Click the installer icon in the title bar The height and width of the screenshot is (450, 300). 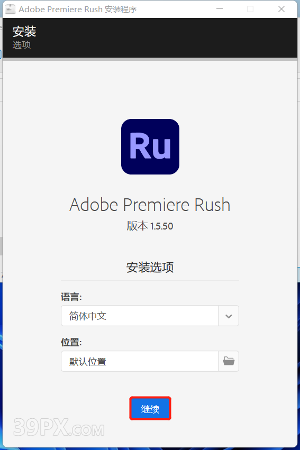(11, 9)
